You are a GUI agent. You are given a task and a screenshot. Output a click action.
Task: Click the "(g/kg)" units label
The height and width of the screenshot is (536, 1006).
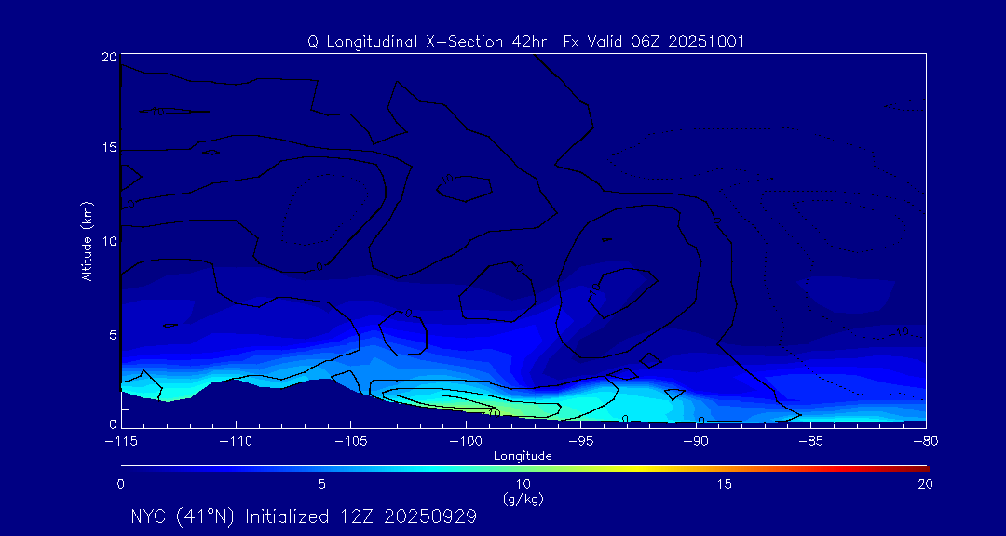523,499
